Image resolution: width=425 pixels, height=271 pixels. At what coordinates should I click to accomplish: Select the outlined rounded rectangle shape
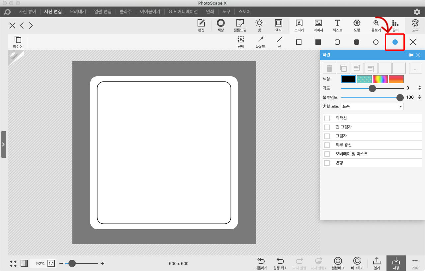(337, 42)
